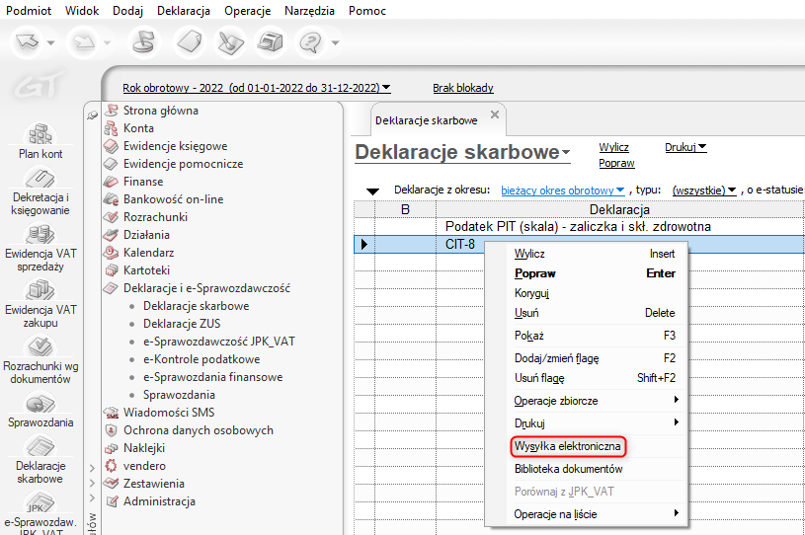
Task: Click Ewidencja VAT sprzedaży icon
Action: (x=40, y=237)
